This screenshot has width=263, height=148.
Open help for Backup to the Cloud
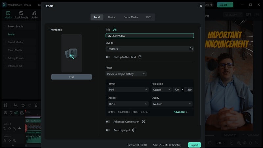(140, 57)
